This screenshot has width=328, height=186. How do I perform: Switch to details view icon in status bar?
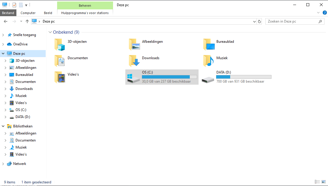coord(317,182)
